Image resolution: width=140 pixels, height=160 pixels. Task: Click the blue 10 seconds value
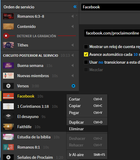(x=136, y=55)
